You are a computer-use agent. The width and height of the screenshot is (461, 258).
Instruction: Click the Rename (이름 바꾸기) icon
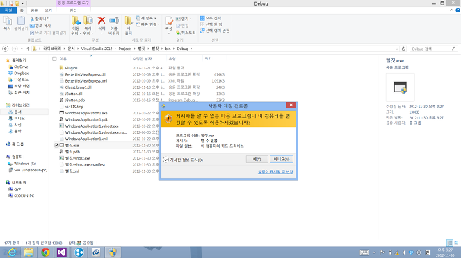click(114, 21)
